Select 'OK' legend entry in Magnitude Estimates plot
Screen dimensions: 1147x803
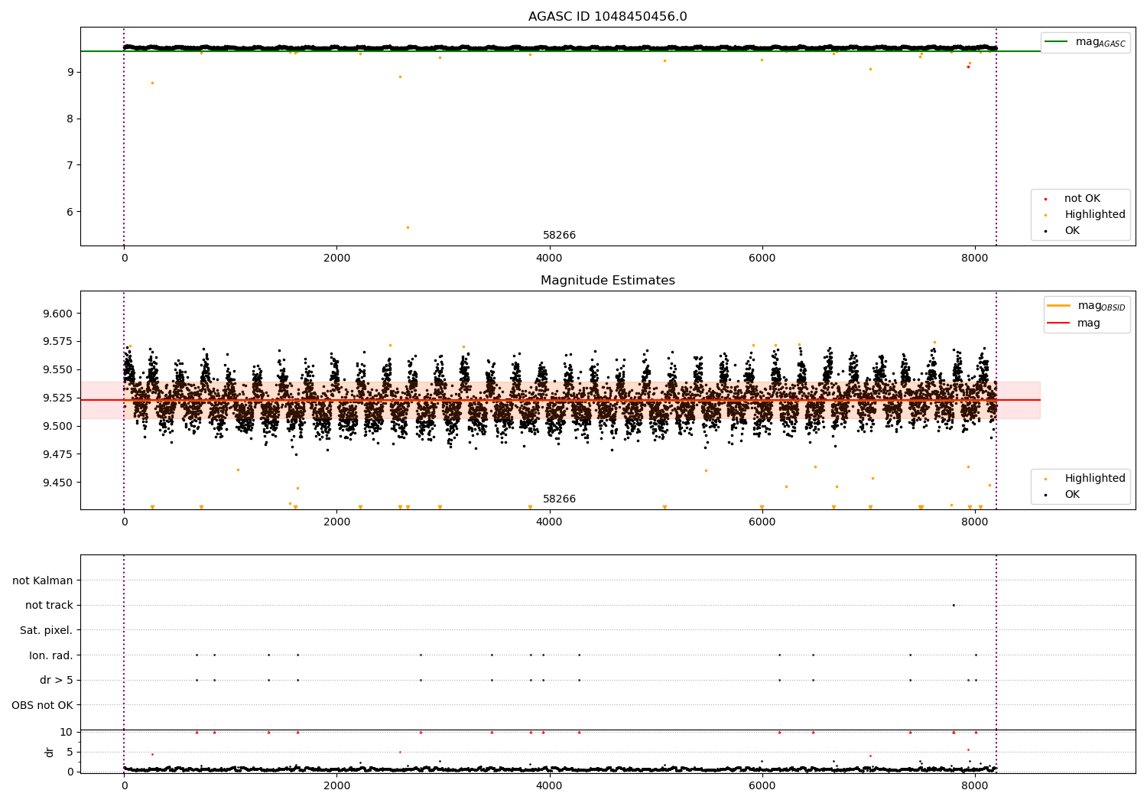[x=1071, y=495]
